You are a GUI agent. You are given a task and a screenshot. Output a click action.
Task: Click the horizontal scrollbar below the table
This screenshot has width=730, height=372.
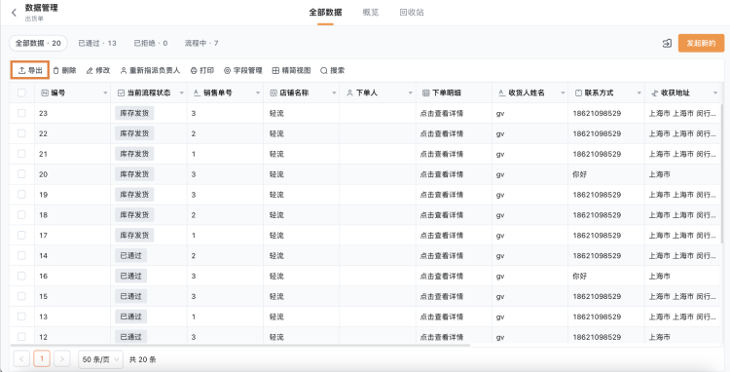[x=239, y=346]
